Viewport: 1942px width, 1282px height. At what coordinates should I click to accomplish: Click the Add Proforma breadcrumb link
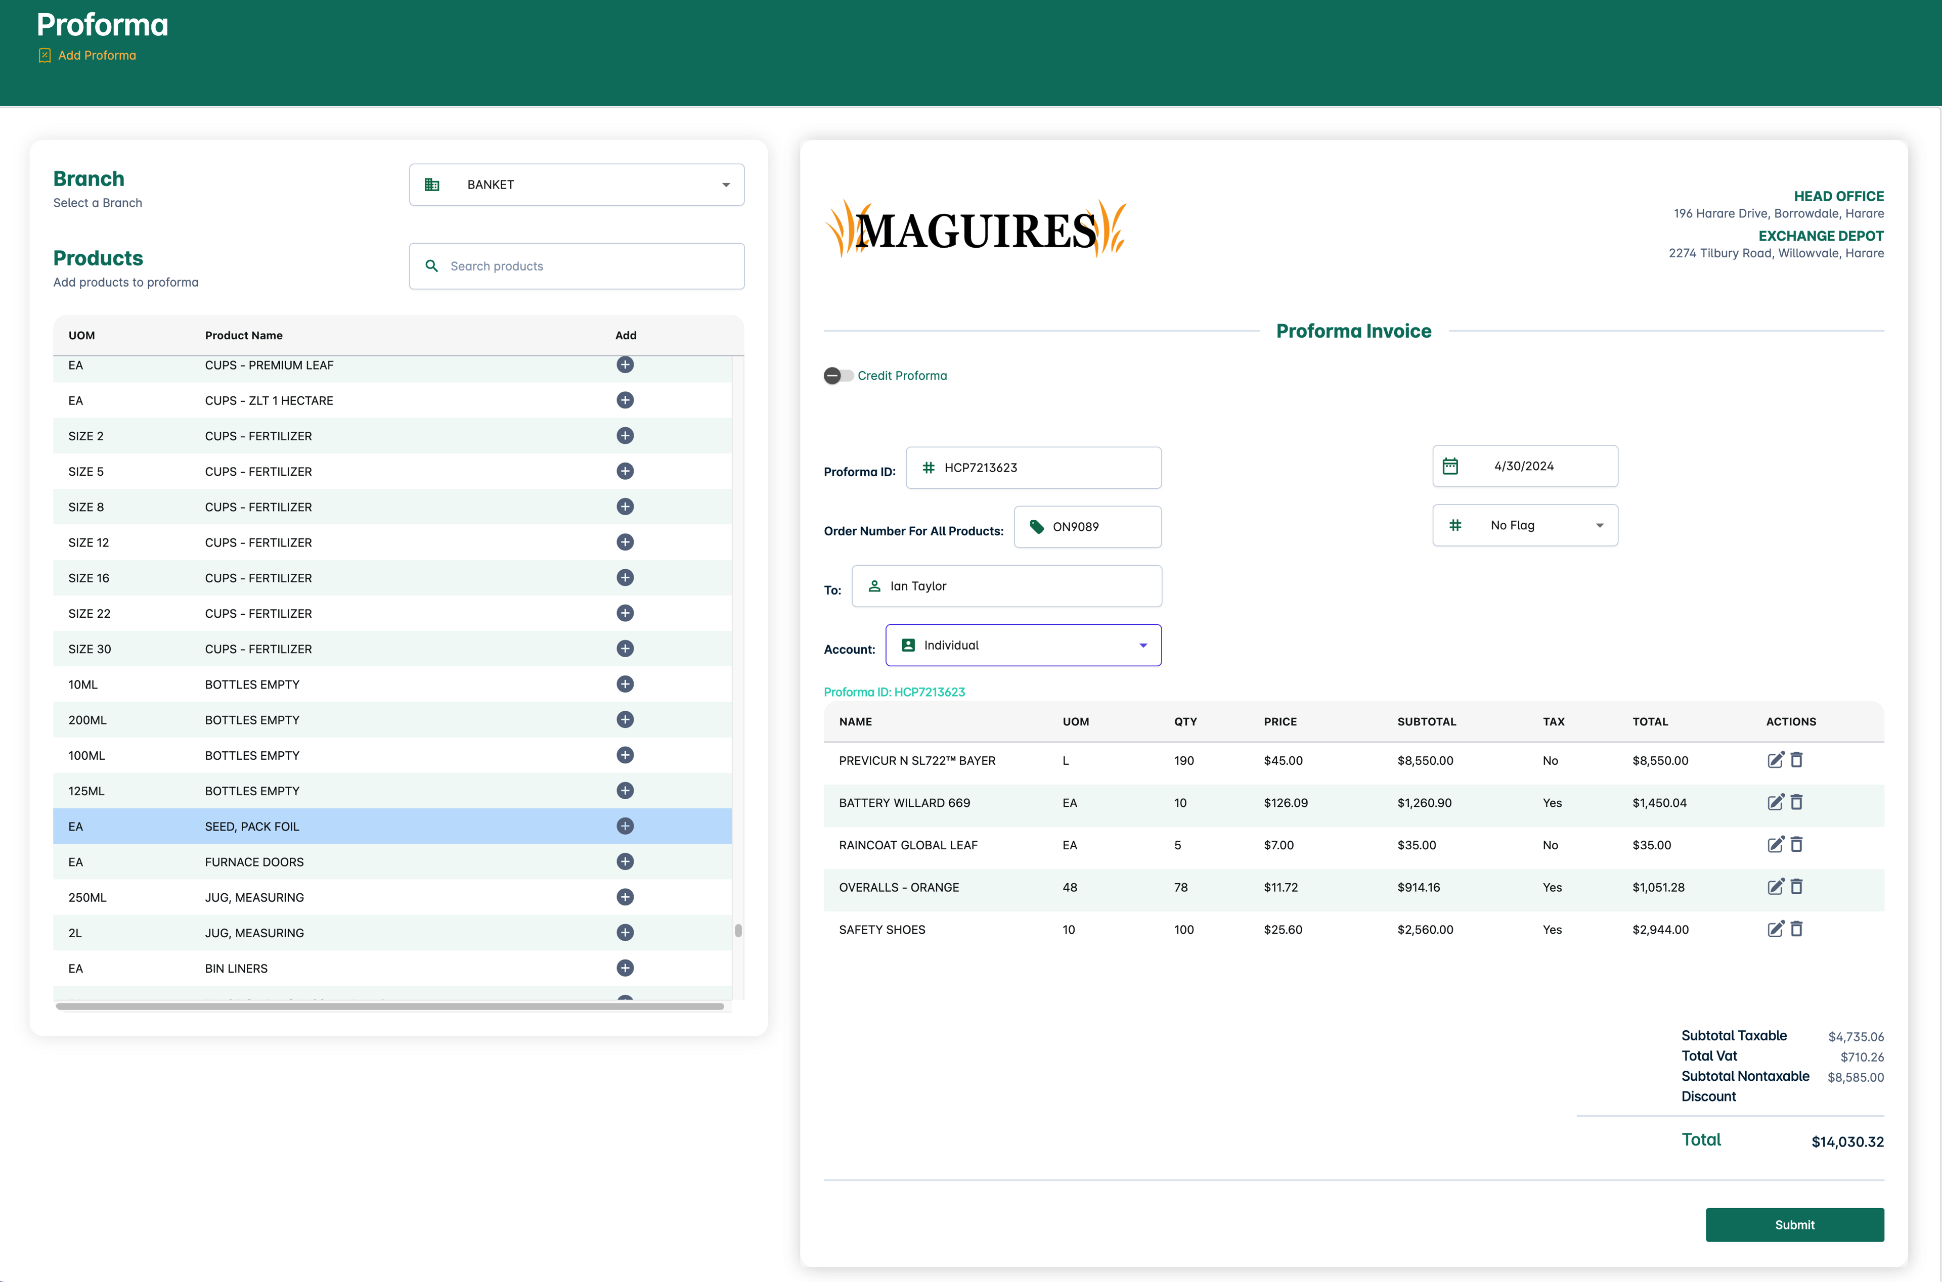[97, 56]
